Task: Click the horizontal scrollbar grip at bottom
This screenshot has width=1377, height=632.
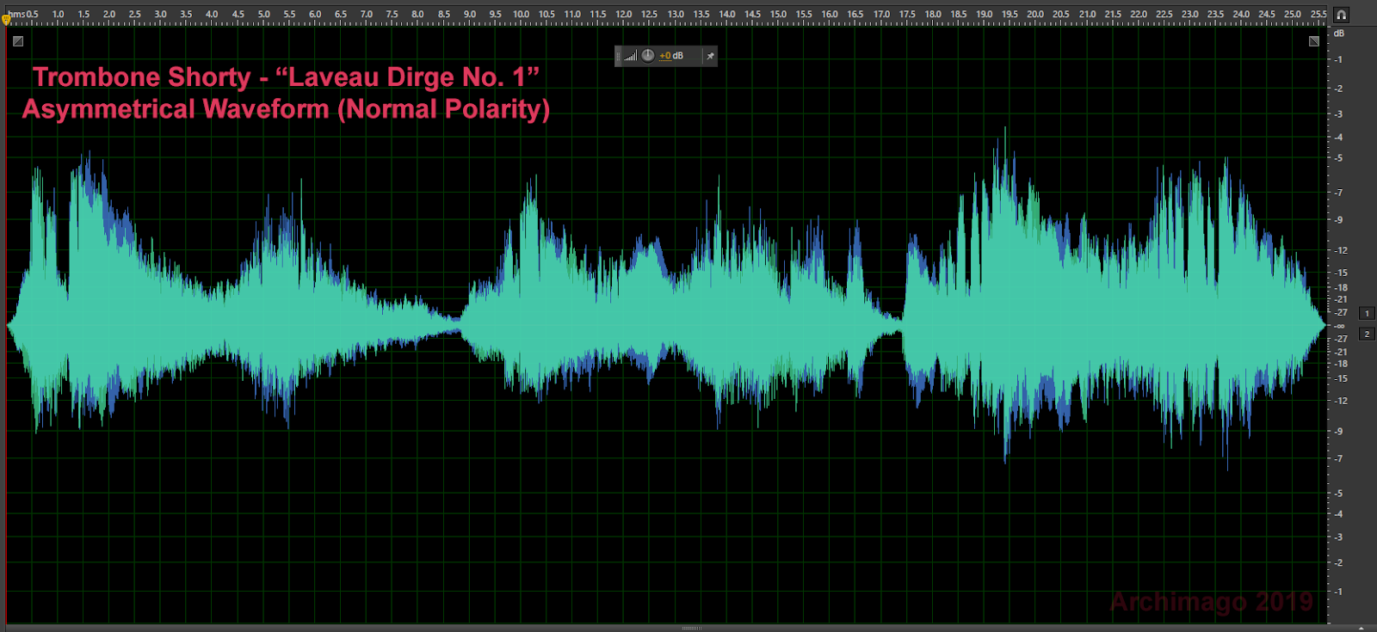Action: click(691, 629)
